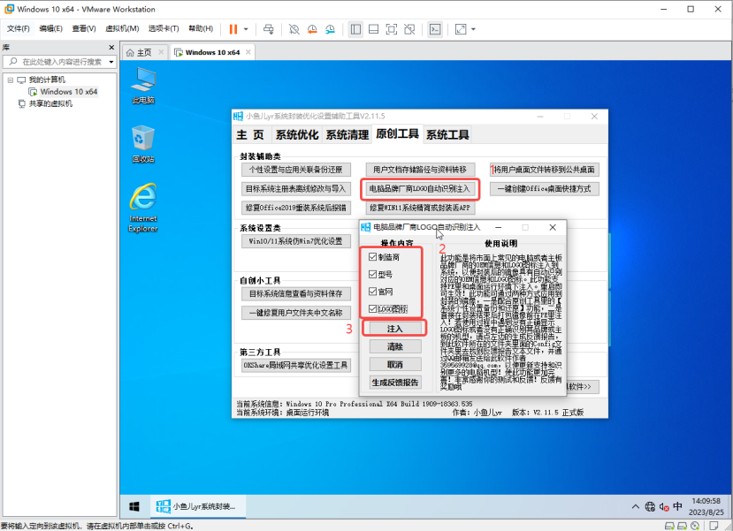733x531 pixels.
Task: Open the 编辑(E) menu
Action: point(51,28)
